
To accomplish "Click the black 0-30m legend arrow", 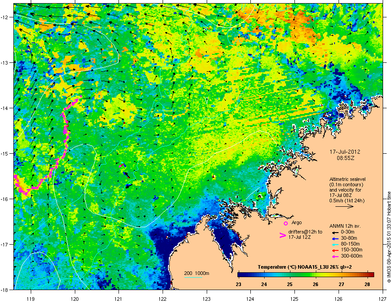I will tap(335, 233).
